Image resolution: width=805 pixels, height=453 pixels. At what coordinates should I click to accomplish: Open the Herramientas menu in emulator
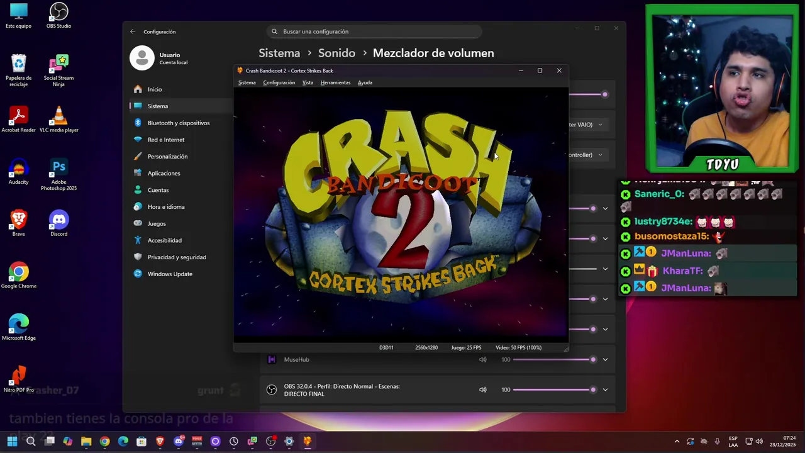(x=335, y=82)
